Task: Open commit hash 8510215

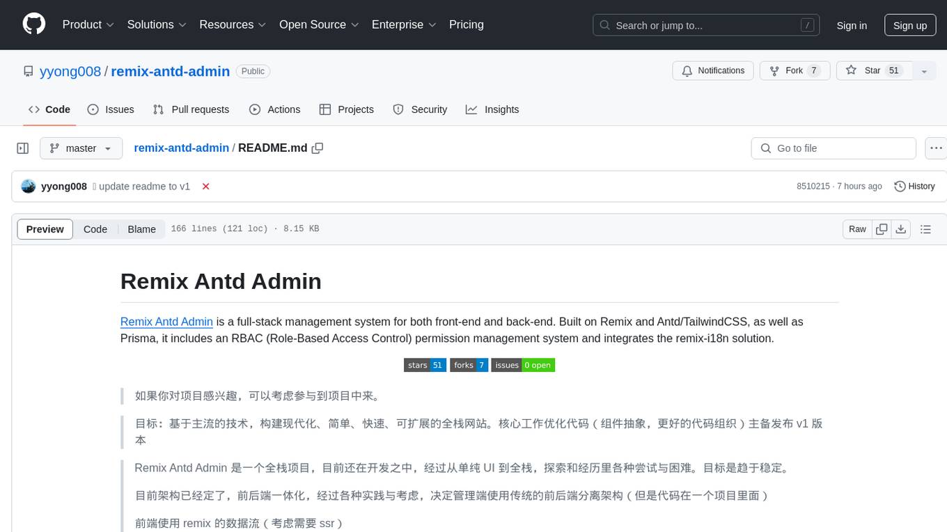Action: click(x=813, y=186)
